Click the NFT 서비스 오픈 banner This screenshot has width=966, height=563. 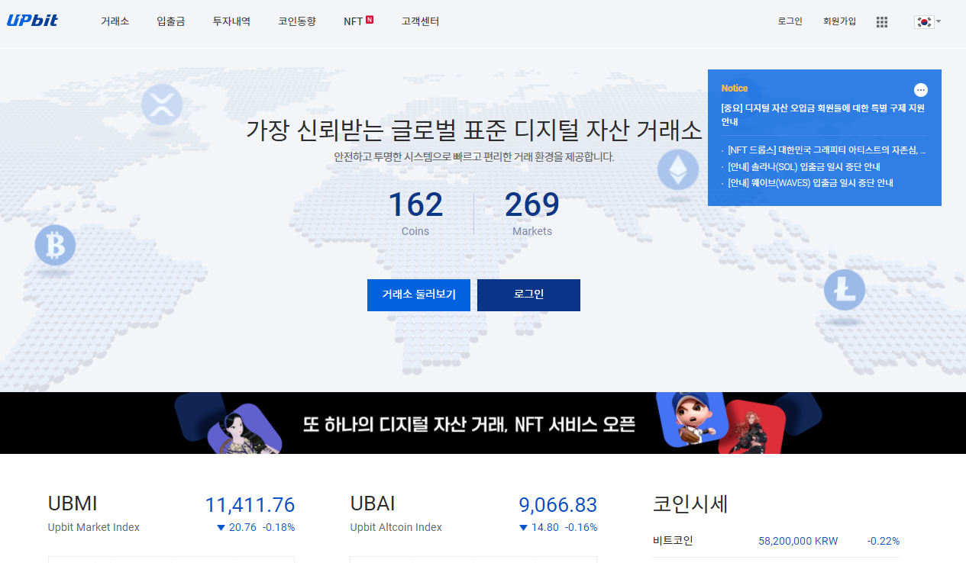coord(483,423)
